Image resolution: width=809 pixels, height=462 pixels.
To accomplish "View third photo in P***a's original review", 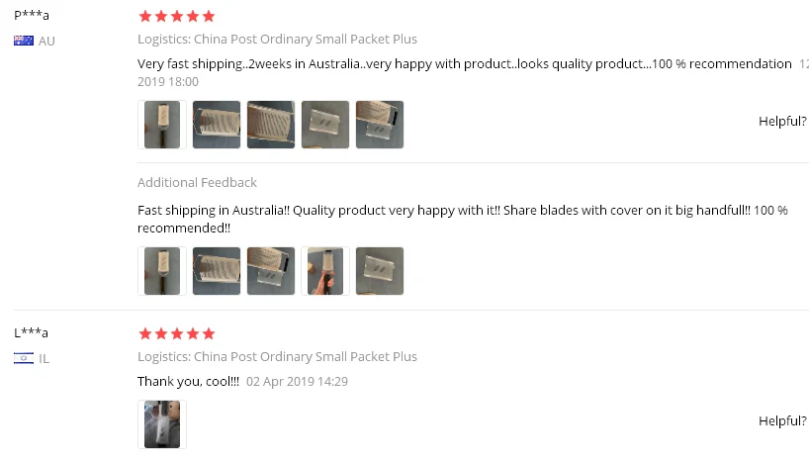I will [x=271, y=125].
